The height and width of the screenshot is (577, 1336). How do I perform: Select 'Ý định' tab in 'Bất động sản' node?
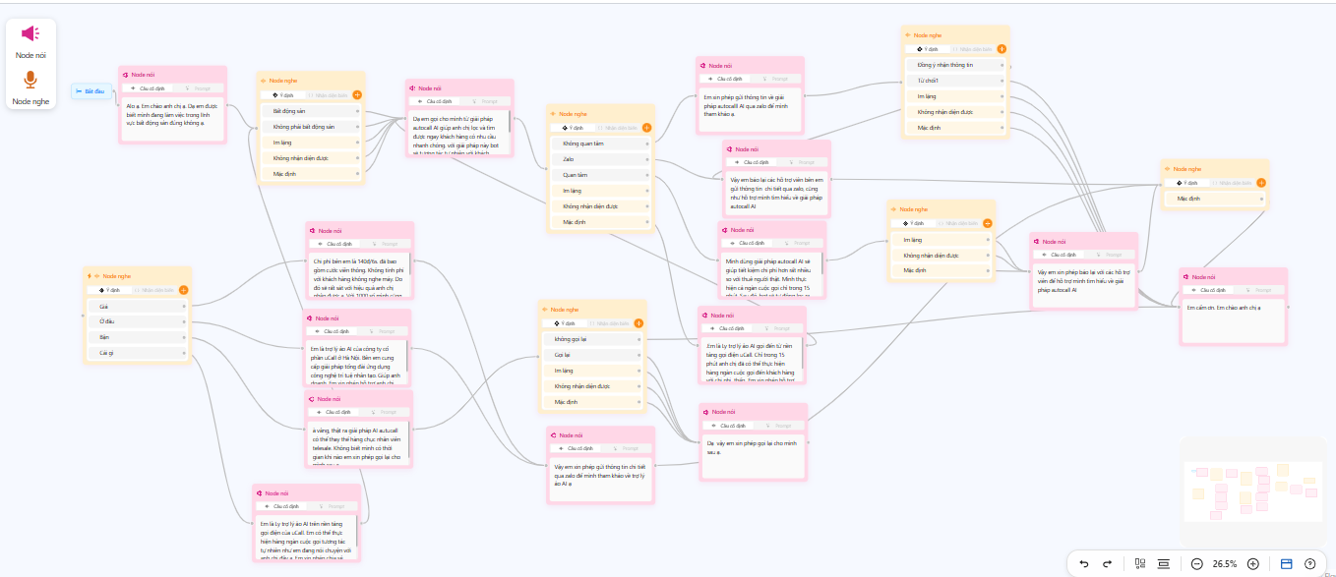pos(283,95)
